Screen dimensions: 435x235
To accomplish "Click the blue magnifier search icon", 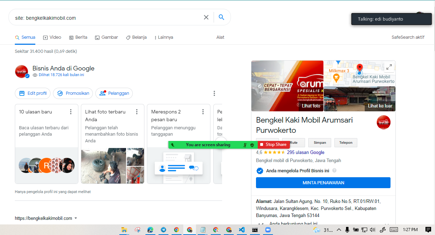I will (221, 17).
